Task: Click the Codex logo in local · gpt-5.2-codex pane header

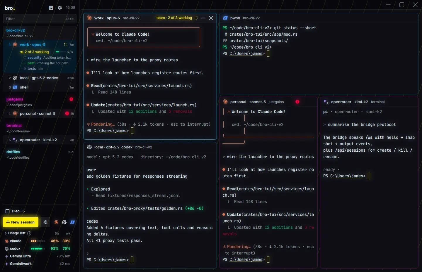Action: (89, 147)
